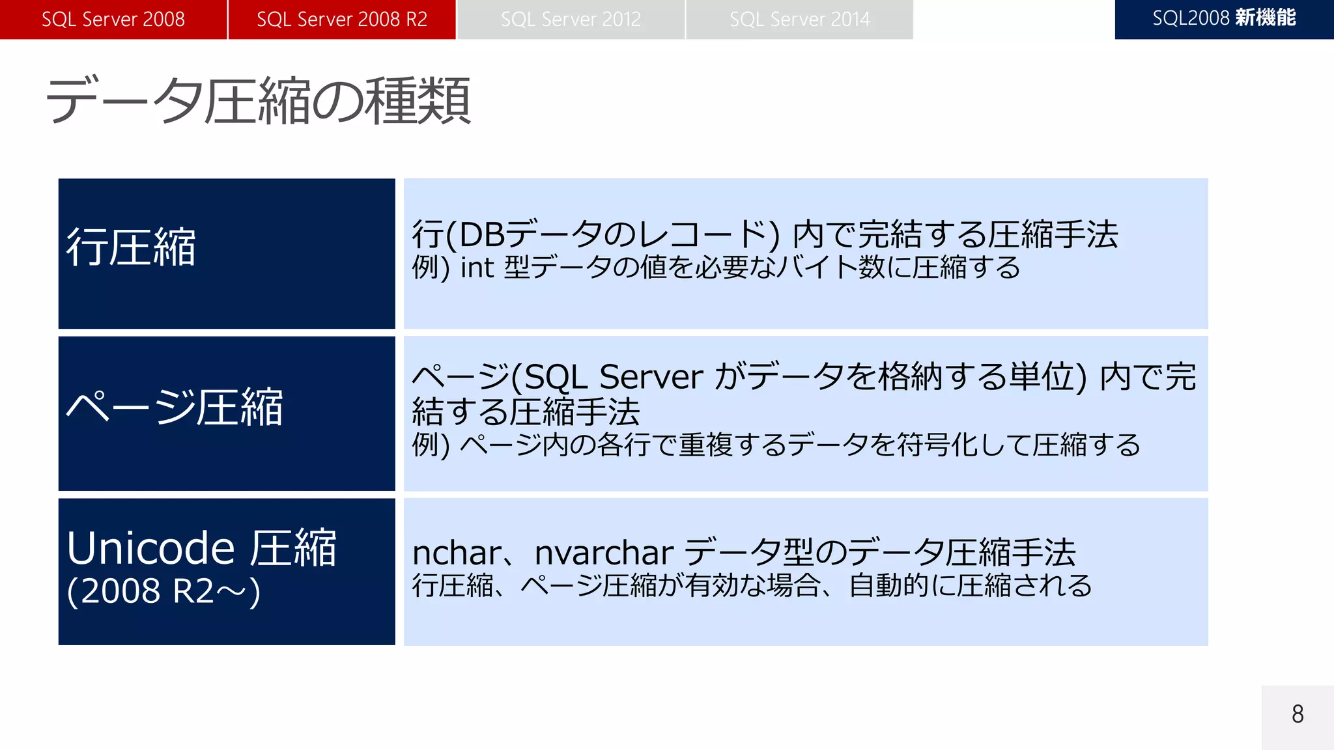
Task: Click the 自動的に圧縮される note line
Action: (752, 585)
